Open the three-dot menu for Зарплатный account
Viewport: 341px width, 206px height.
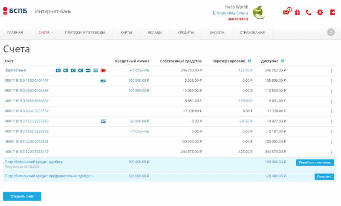[331, 71]
